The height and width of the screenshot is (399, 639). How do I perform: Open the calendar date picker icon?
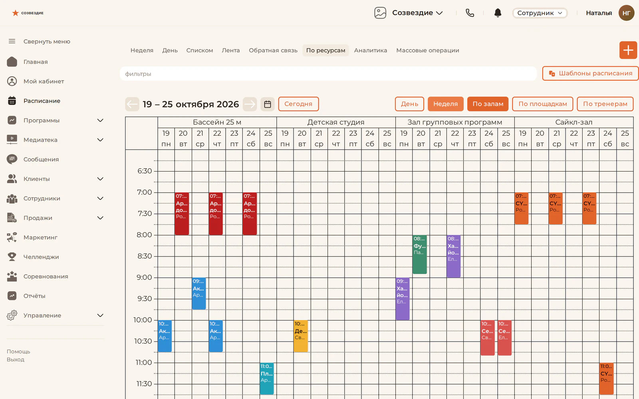coord(268,104)
